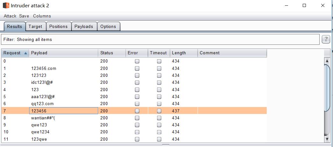
Task: Toggle Error checkbox in idc123!@# row
Action: 137,83
